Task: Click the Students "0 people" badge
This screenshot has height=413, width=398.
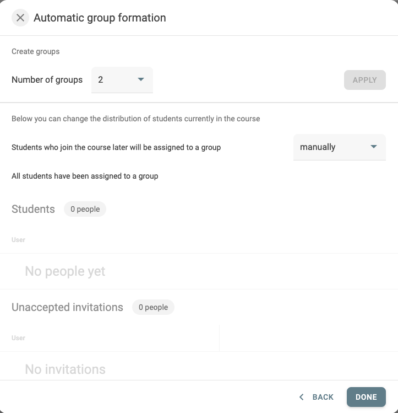Action: (85, 209)
